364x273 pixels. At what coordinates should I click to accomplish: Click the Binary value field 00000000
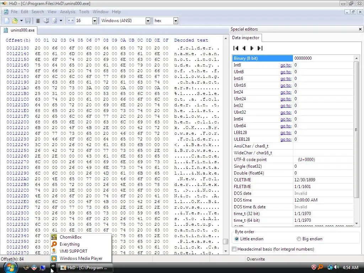[323, 58]
